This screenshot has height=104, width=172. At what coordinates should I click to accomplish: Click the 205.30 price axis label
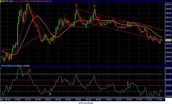(168, 22)
